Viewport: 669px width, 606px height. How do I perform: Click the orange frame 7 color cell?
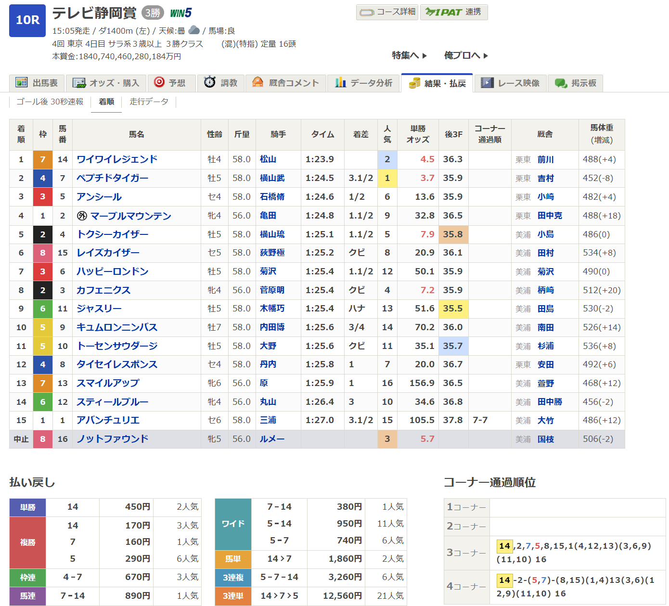click(43, 159)
